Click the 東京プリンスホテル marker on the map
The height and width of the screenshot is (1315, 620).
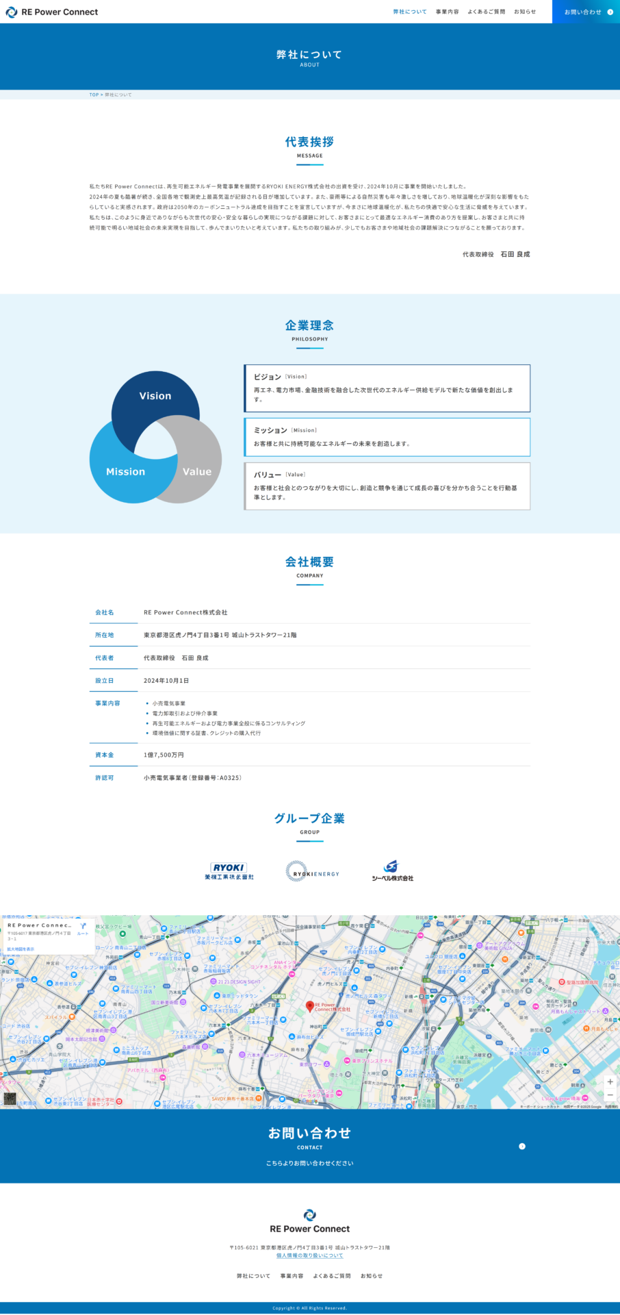pyautogui.click(x=347, y=1061)
